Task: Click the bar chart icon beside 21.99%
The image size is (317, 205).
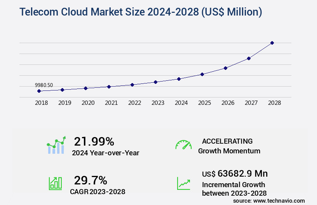Action: (x=56, y=145)
